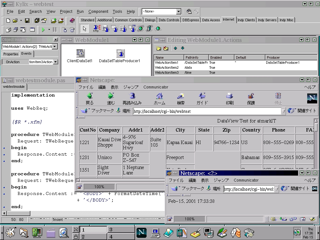320x240 pixels.
Task: Expand URL history dropdown in main Netscape window
Action: pyautogui.click(x=283, y=111)
